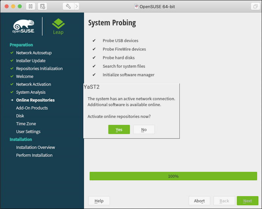Abort the installation

[199, 201]
